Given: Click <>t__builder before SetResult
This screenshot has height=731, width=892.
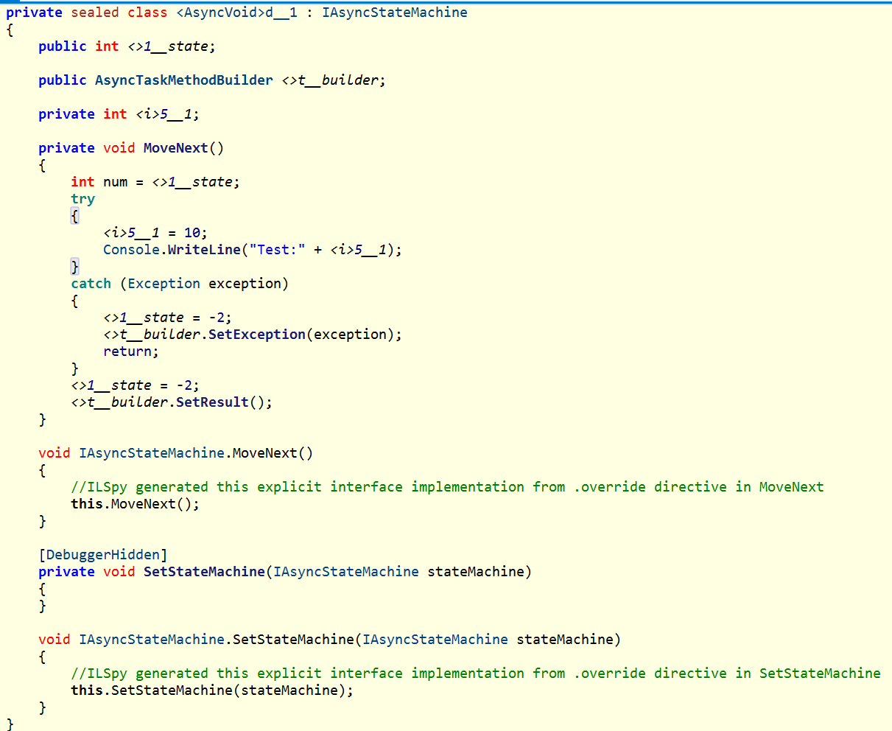Looking at the screenshot, I should (x=119, y=402).
